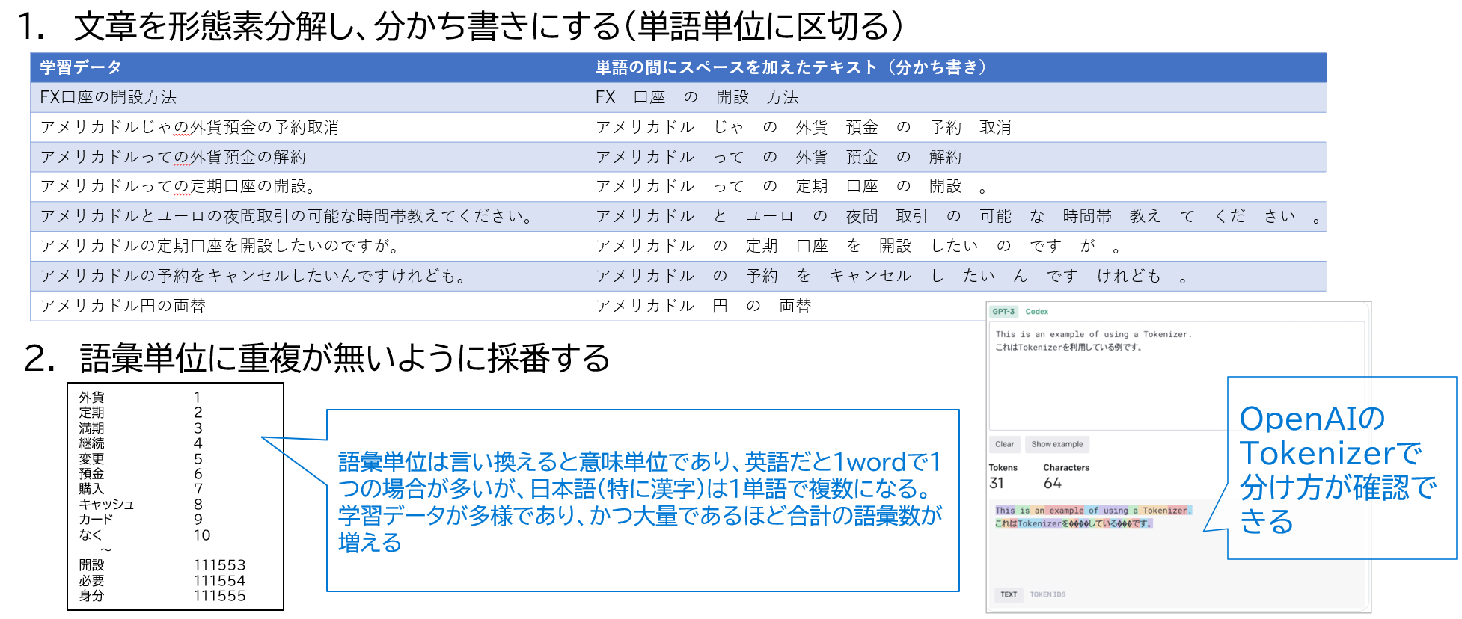Viewport: 1462px width, 619px height.
Task: Focus the Tokenizer text input area
Action: pyautogui.click(x=1176, y=375)
